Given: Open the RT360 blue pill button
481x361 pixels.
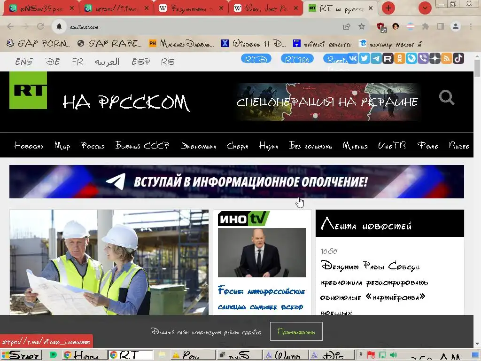Looking at the screenshot, I should [x=297, y=59].
